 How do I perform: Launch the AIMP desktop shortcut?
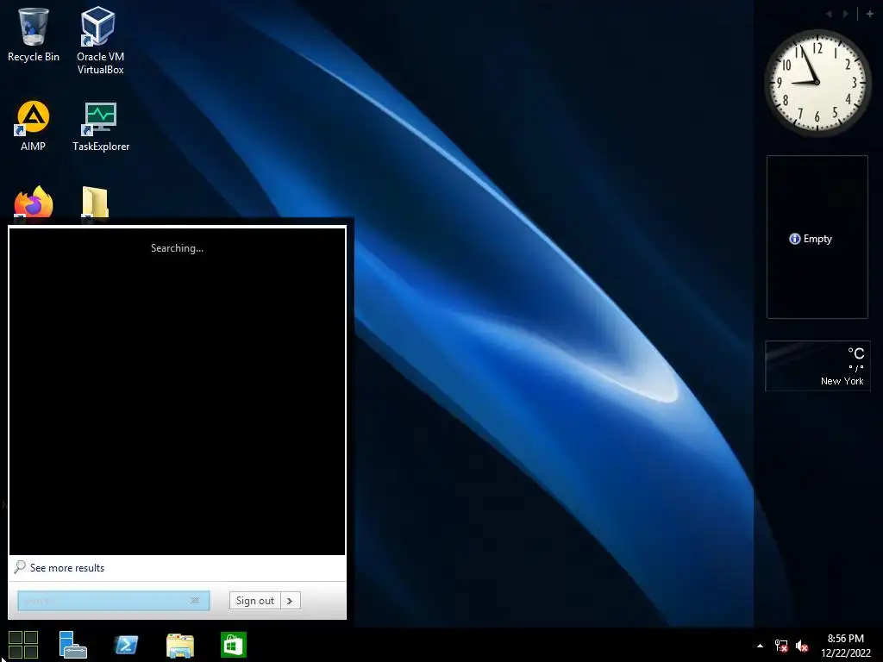[x=34, y=126]
